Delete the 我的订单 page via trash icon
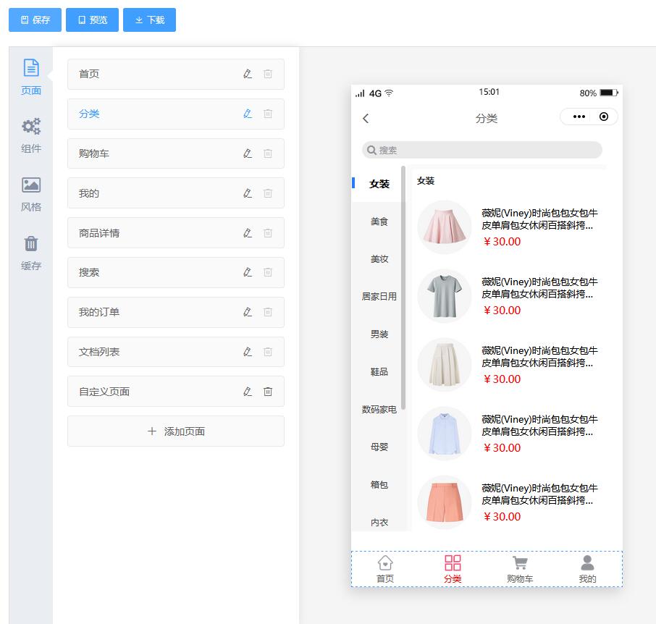The image size is (656, 624). [268, 312]
